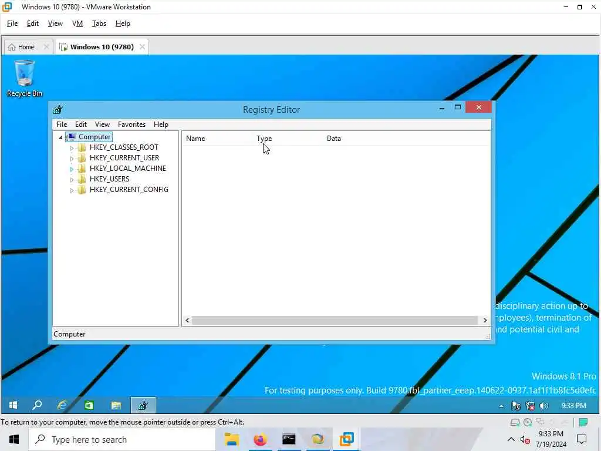Open Registry Editor Favorites menu
Image resolution: width=601 pixels, height=451 pixels.
[x=131, y=124]
